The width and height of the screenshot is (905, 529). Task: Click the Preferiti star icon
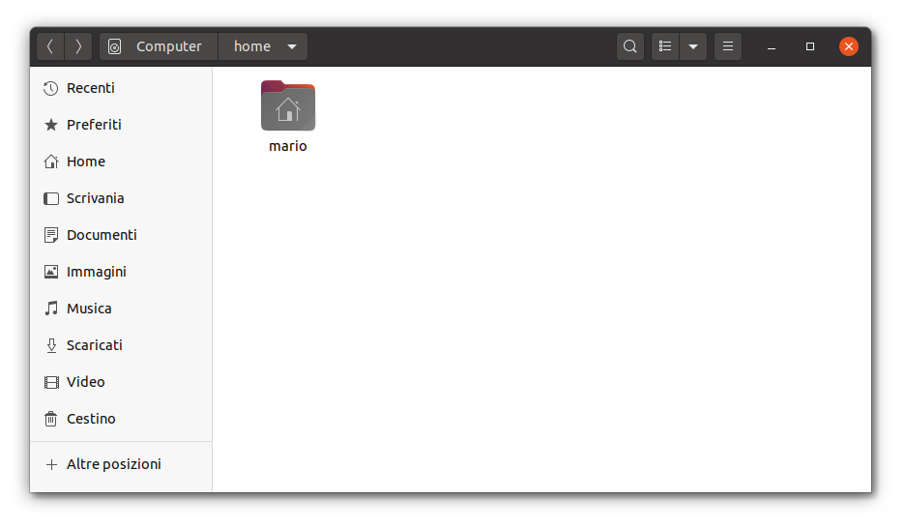[x=51, y=125]
